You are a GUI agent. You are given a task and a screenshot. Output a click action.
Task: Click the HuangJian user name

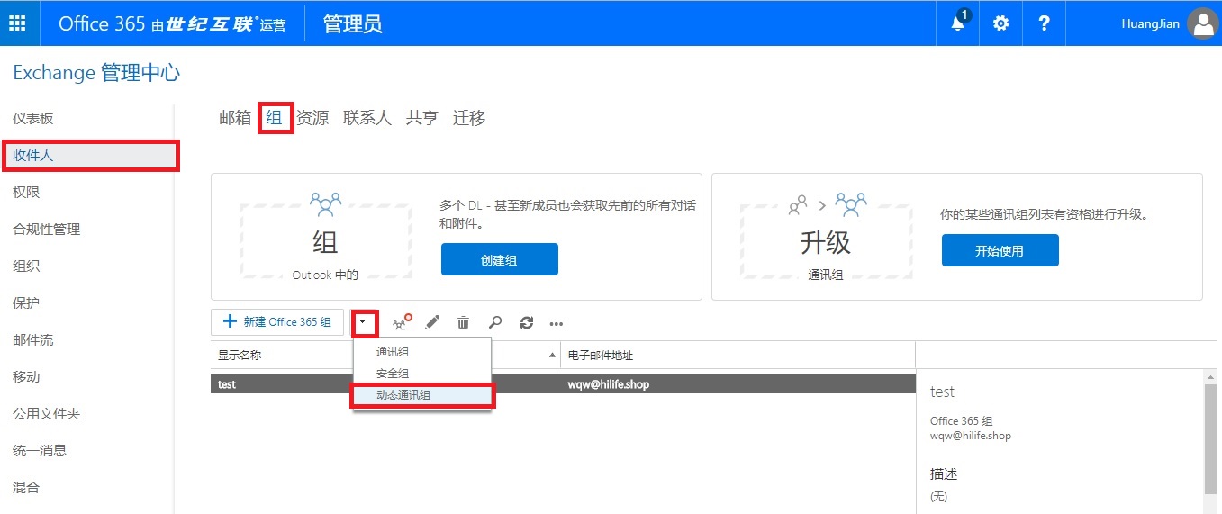point(1150,23)
